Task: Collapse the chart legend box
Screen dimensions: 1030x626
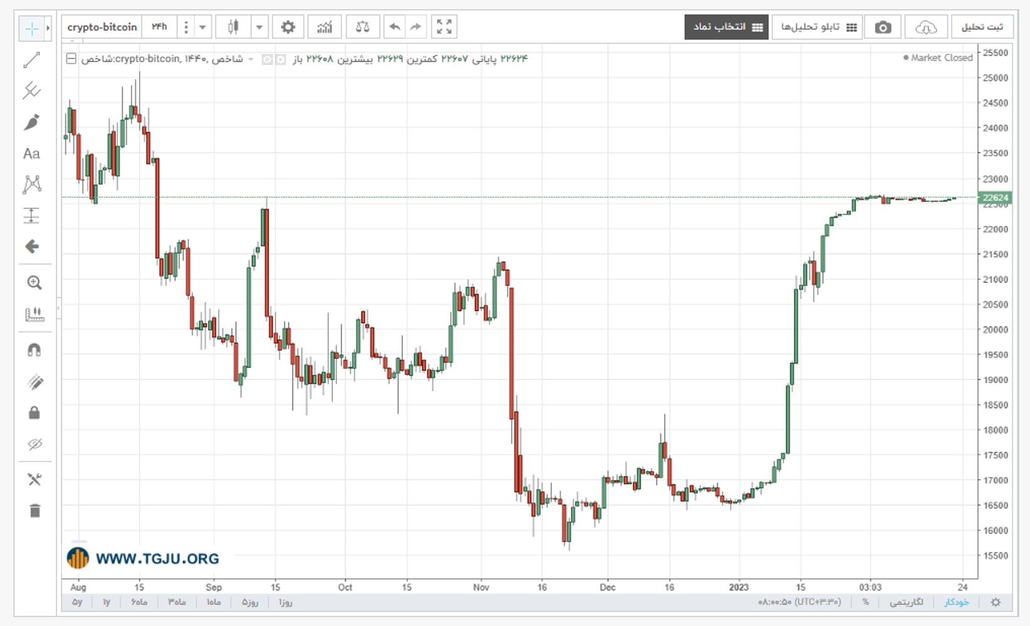Action: pyautogui.click(x=71, y=59)
